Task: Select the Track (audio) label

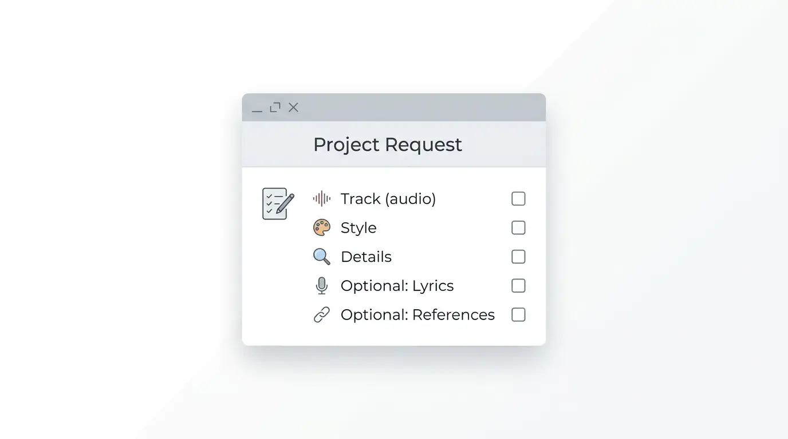Action: 388,199
